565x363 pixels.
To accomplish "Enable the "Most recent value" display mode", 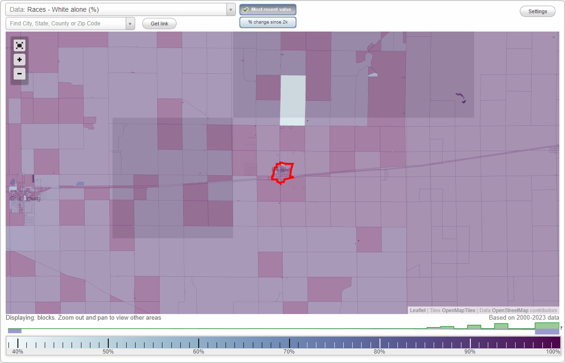I will pos(267,9).
